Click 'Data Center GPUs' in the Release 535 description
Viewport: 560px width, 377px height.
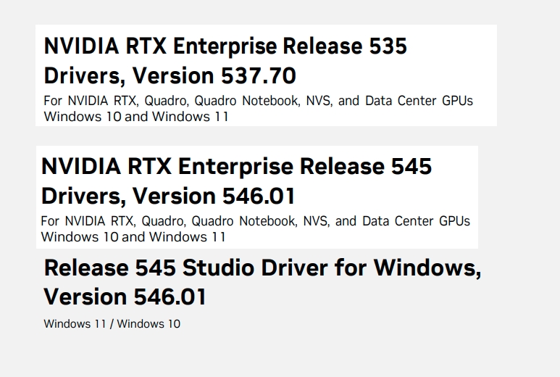coord(419,101)
